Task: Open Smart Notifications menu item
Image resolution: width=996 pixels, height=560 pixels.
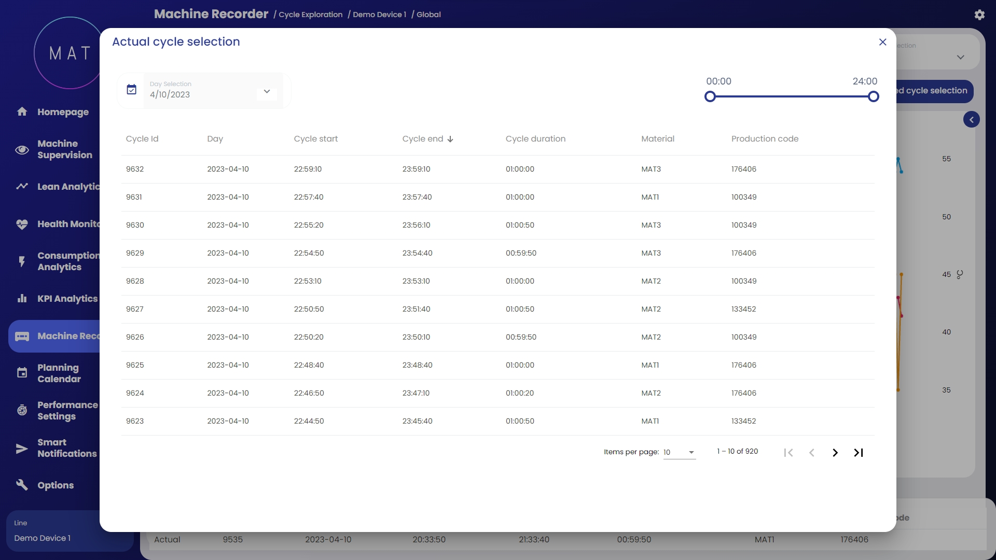Action: tap(66, 448)
